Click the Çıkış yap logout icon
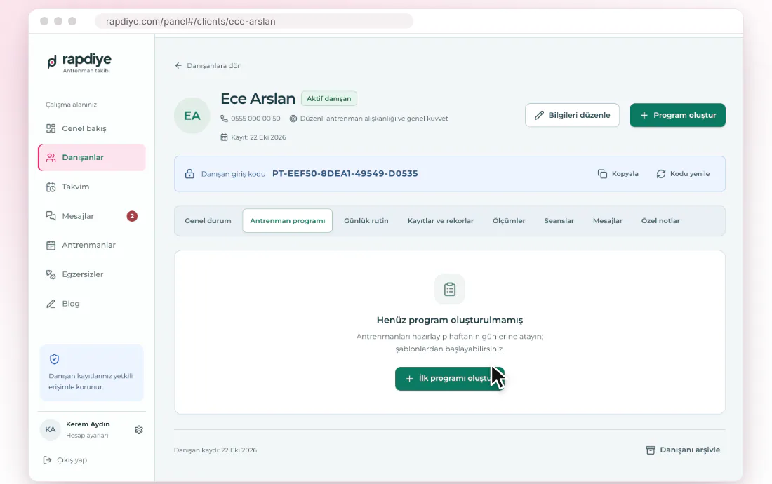The width and height of the screenshot is (772, 484). point(47,460)
